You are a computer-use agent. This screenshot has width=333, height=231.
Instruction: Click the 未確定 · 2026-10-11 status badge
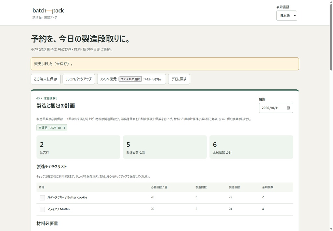[52, 128]
